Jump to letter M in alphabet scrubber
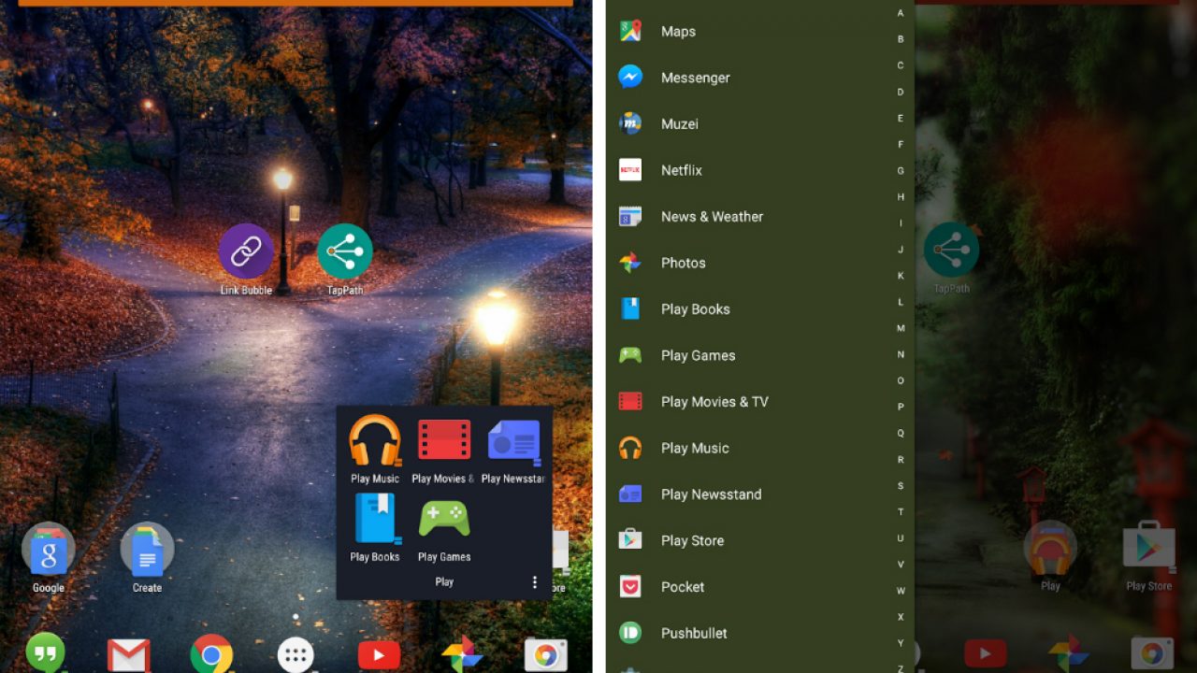1197x673 pixels. point(901,328)
